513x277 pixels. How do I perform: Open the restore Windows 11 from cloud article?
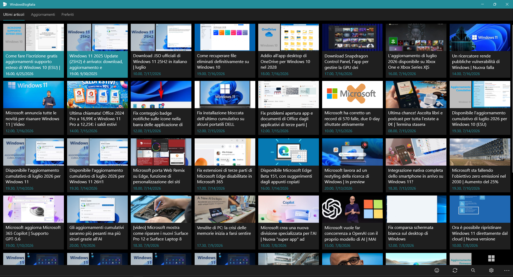pos(480,223)
